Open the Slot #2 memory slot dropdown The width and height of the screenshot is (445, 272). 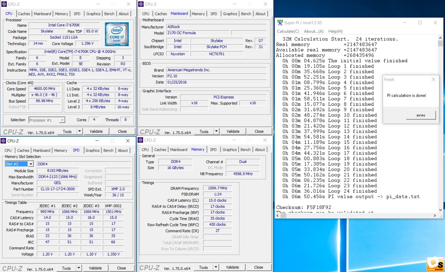tap(31, 164)
